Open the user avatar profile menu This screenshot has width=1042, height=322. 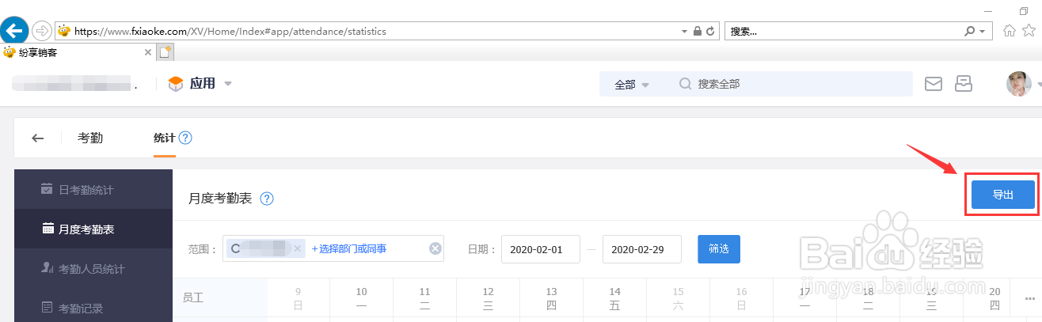pyautogui.click(x=1017, y=83)
